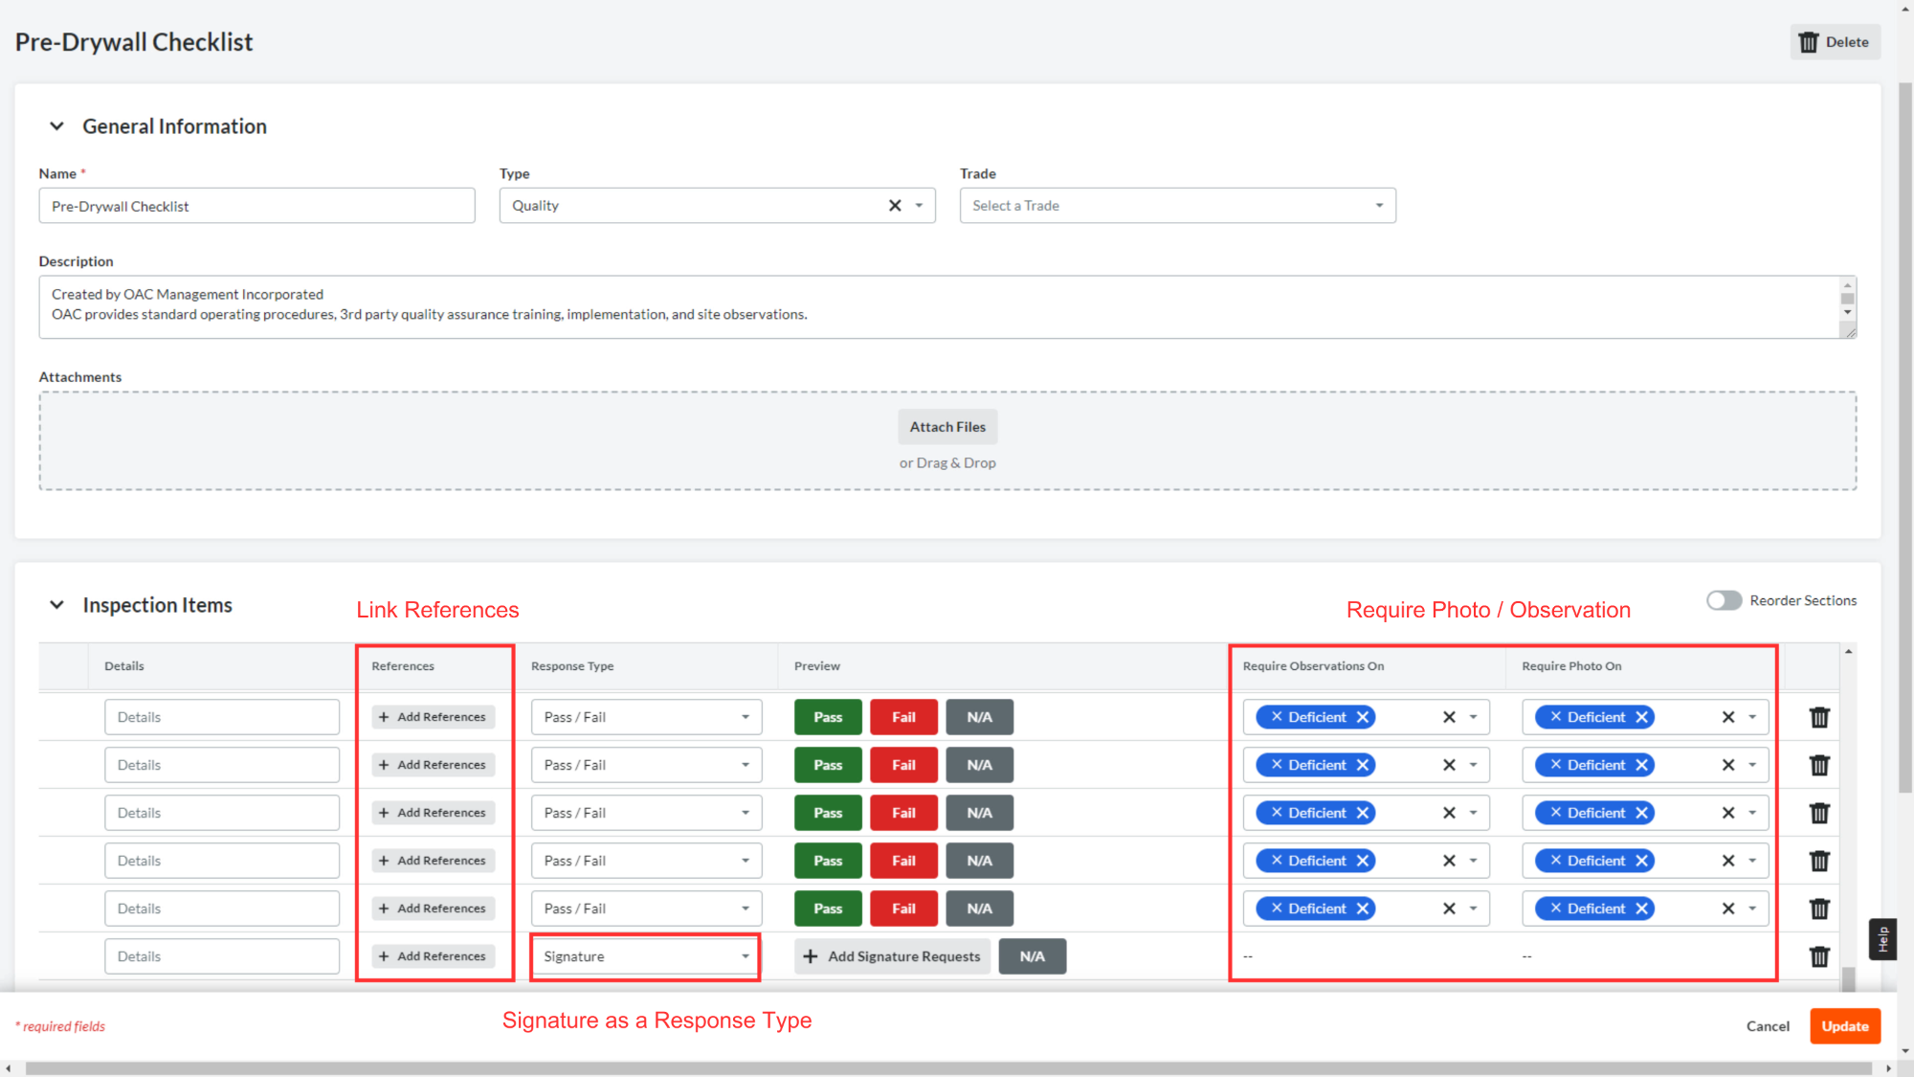The height and width of the screenshot is (1077, 1914).
Task: Click the Attach Files button
Action: tap(947, 427)
